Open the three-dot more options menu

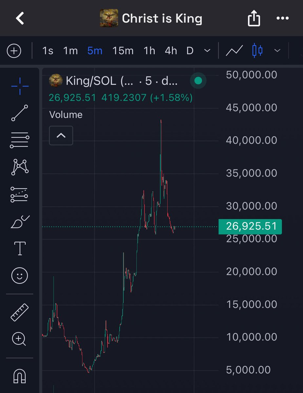click(283, 19)
